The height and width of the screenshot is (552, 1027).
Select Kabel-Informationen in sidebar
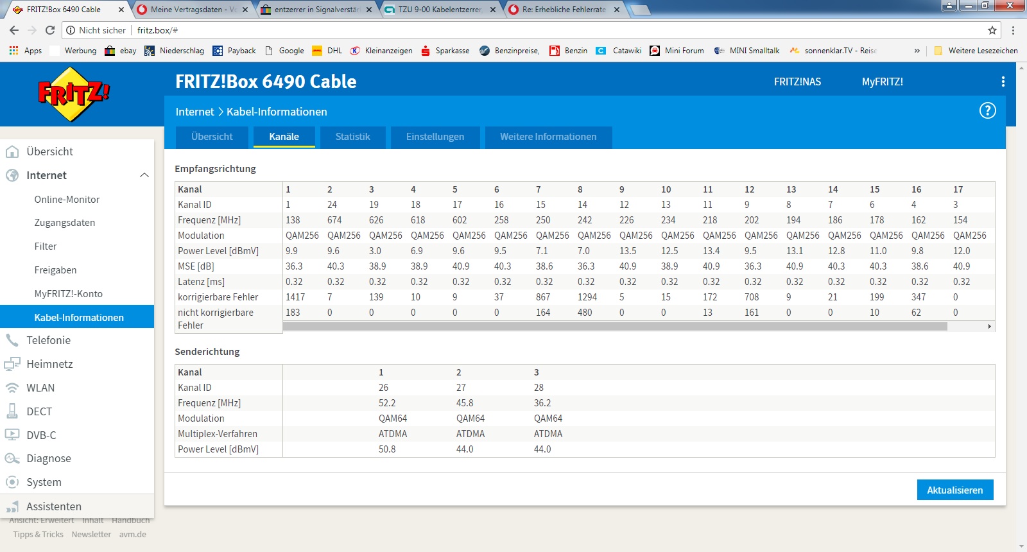click(x=77, y=317)
